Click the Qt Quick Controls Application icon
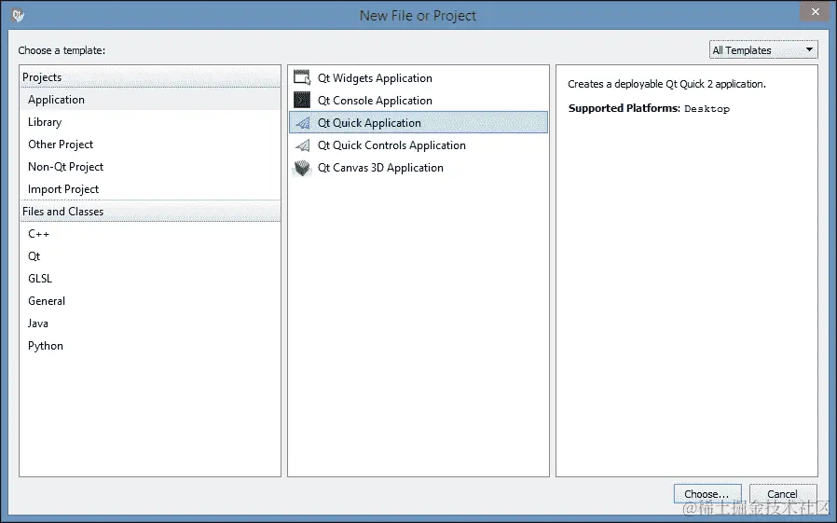This screenshot has height=523, width=837. point(303,145)
